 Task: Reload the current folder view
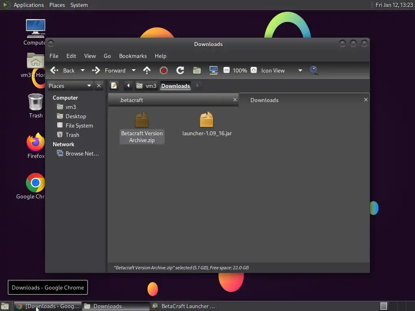click(x=180, y=70)
